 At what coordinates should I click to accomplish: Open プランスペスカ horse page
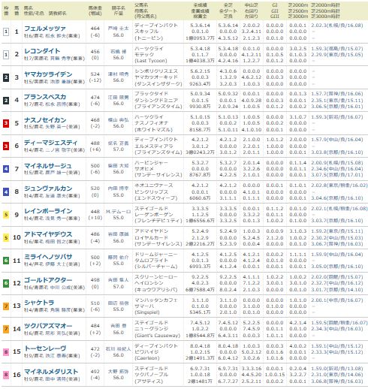[45, 97]
